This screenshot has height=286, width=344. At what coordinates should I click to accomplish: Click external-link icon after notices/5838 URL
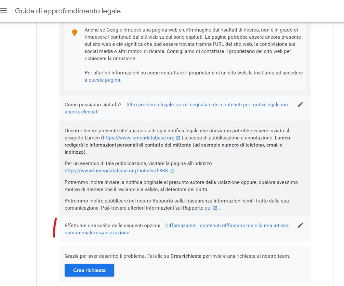click(x=172, y=170)
